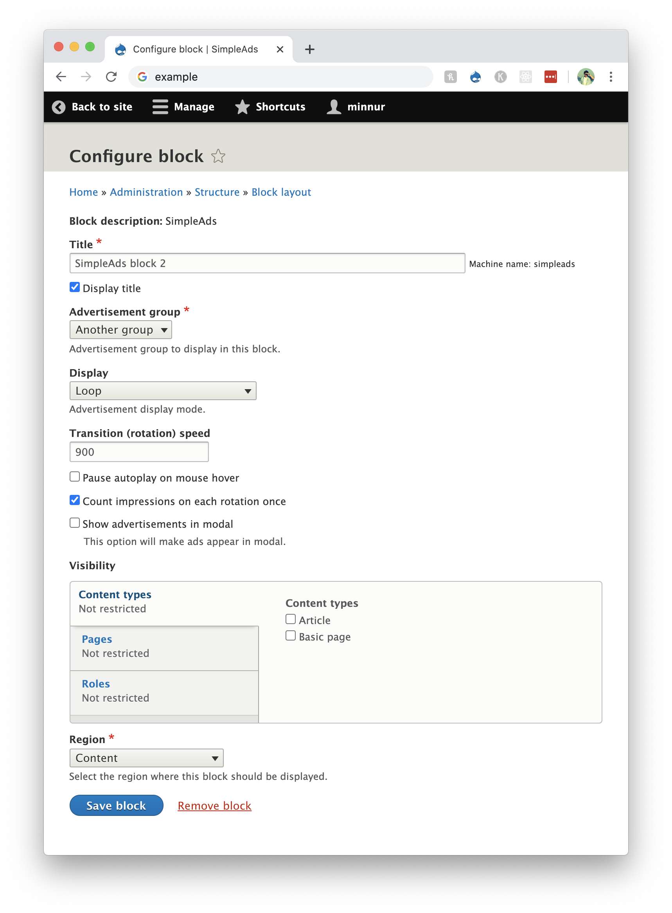Click the Remove block link

214,806
